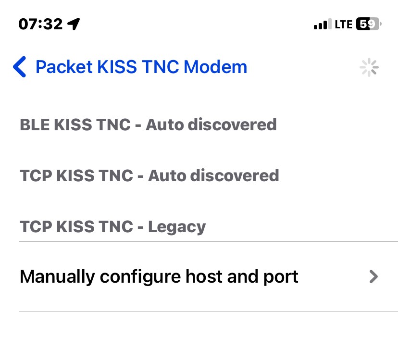398x337 pixels.
Task: Select the TCP KISS TNC Legacy section header
Action: tap(112, 226)
